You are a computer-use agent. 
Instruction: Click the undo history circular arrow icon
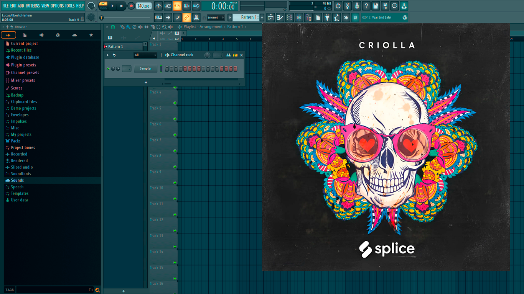click(x=338, y=6)
